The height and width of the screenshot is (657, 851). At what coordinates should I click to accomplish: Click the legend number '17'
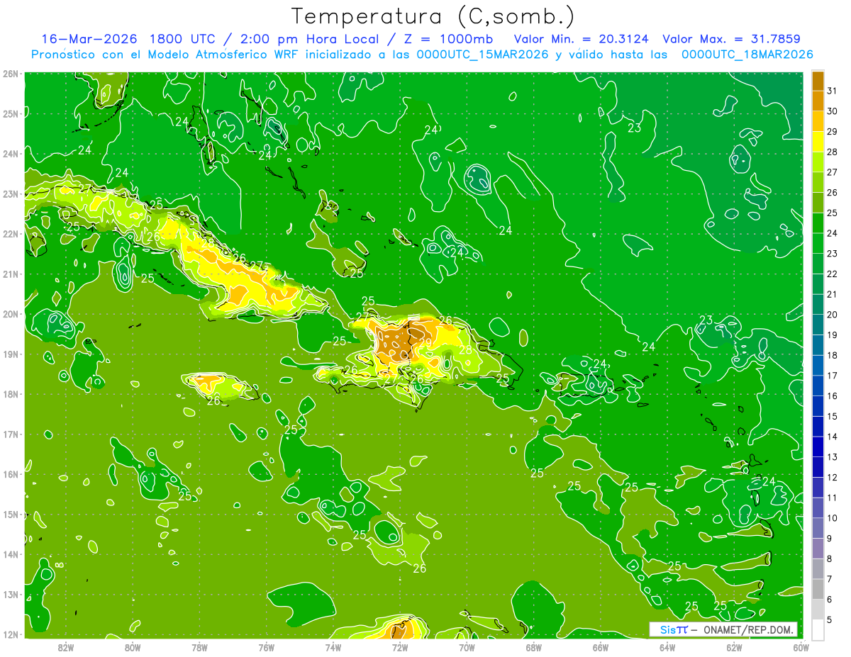pos(832,375)
